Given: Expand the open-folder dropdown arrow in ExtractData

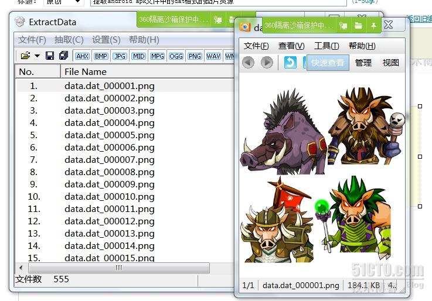Looking at the screenshot, I should click(37, 56).
